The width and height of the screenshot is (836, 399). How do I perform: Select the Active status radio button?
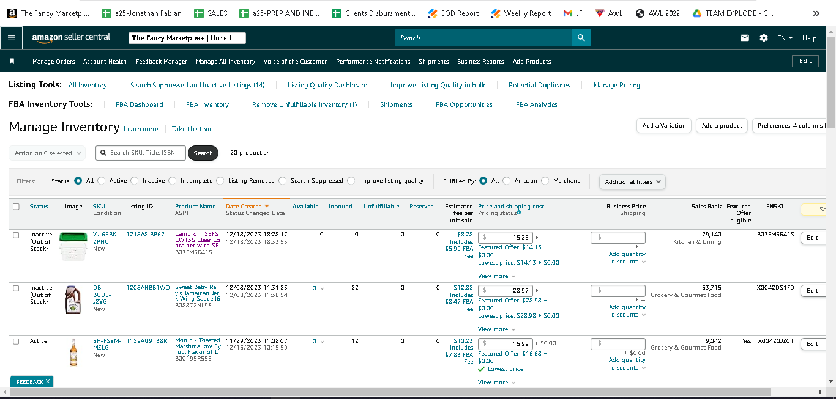[102, 181]
